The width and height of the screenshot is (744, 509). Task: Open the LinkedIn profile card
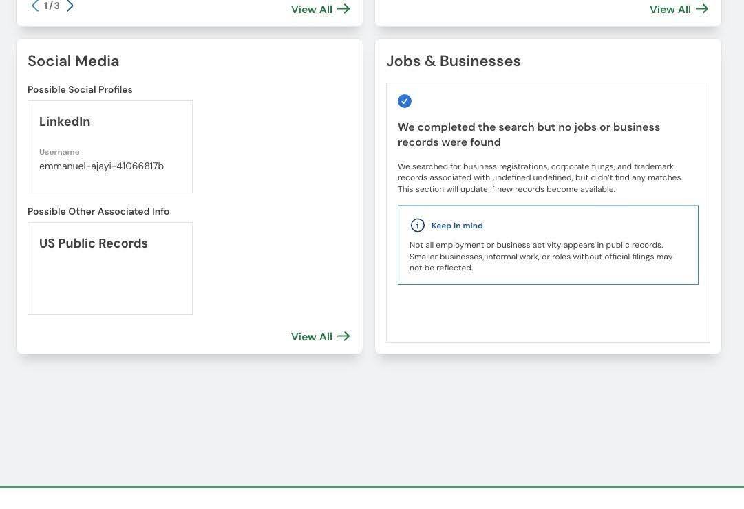pyautogui.click(x=110, y=147)
